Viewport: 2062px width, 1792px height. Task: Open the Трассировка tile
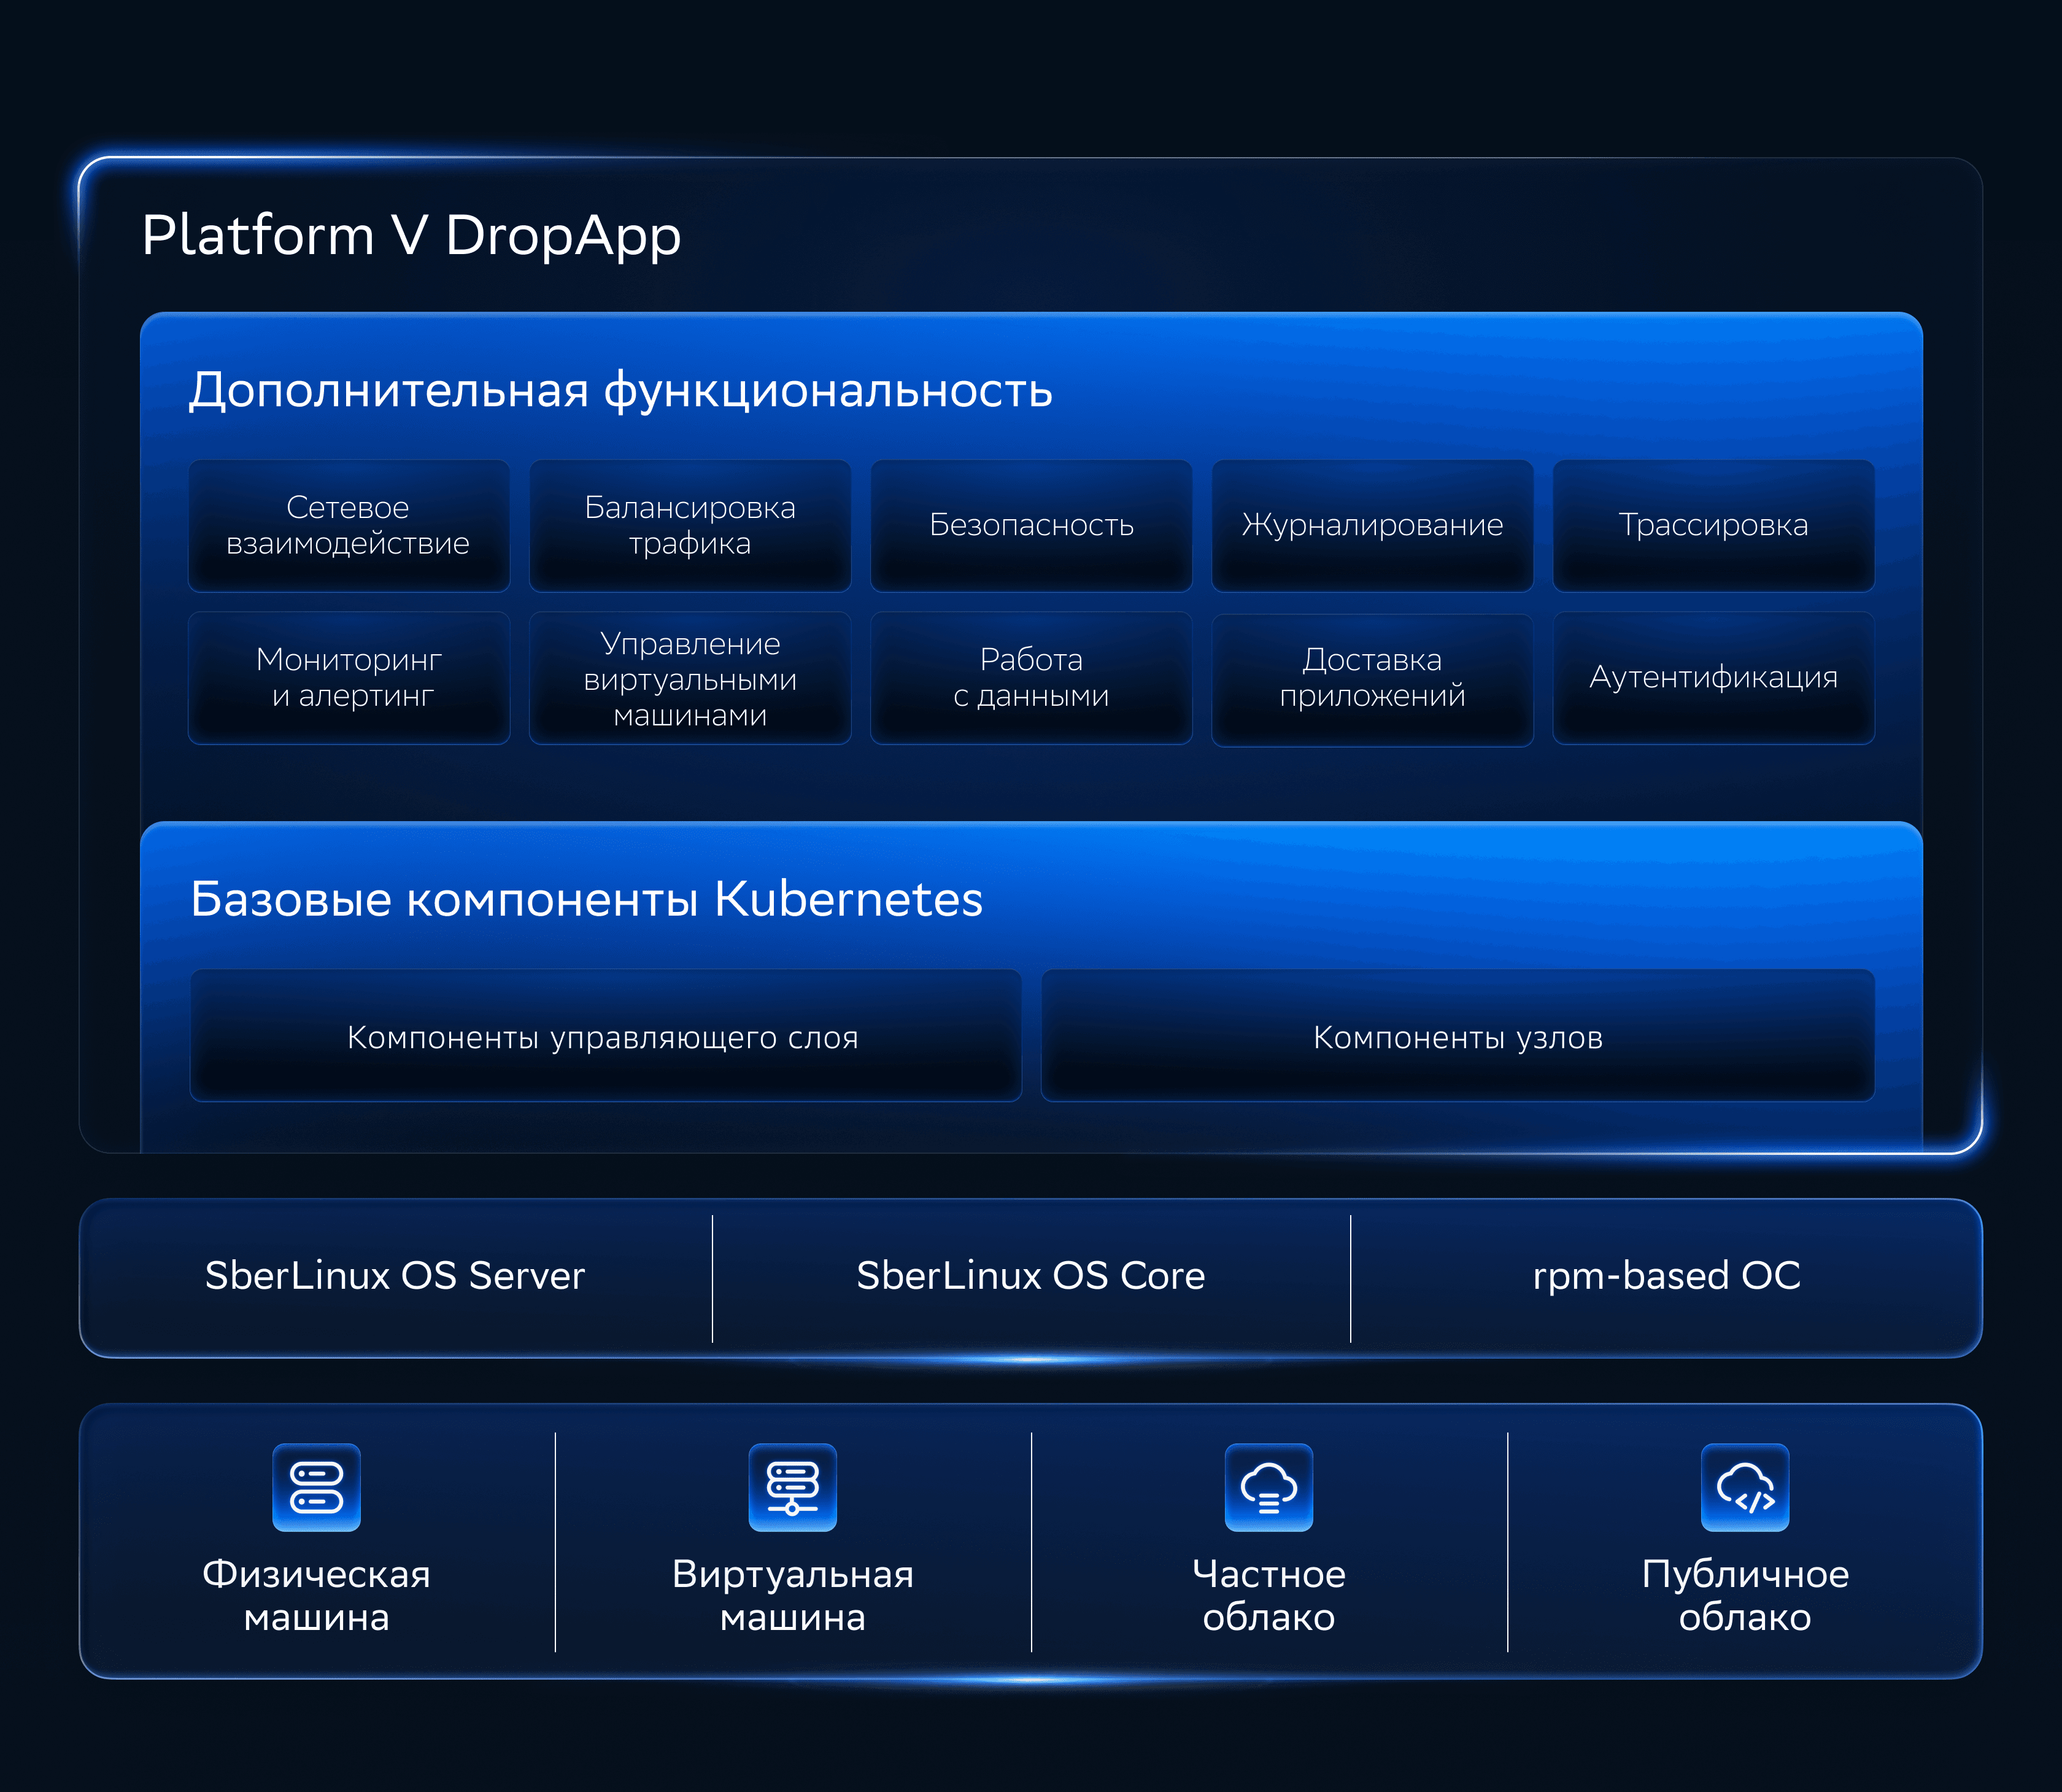1713,525
